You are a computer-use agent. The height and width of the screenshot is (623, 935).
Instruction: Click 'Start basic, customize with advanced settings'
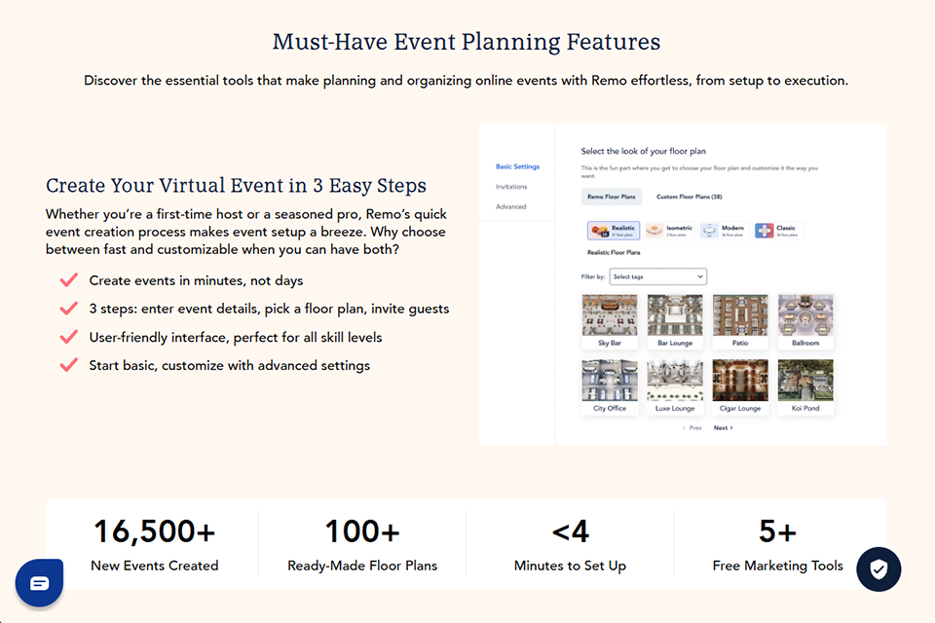click(x=230, y=365)
